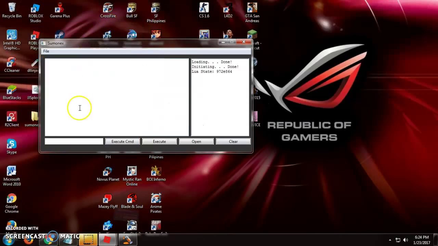Click the Roblox red taskbar button
This screenshot has width=438, height=246.
pos(107,240)
